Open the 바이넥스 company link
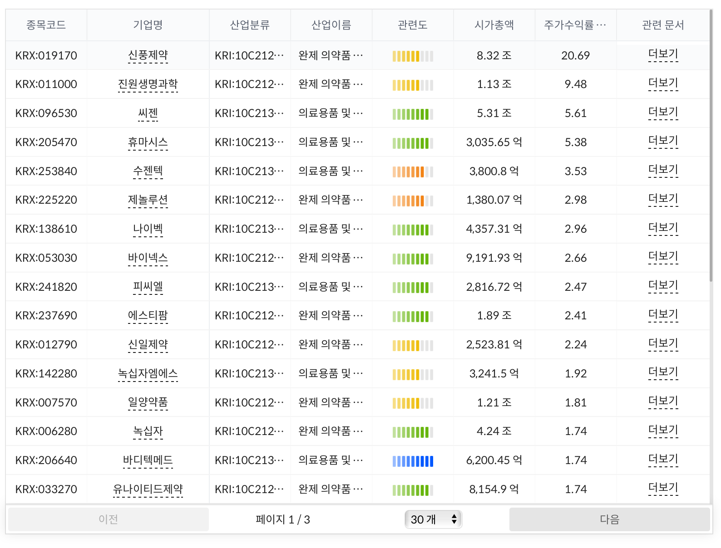Image resolution: width=721 pixels, height=548 pixels. click(148, 258)
